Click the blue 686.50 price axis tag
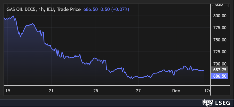 pyautogui.click(x=220, y=76)
